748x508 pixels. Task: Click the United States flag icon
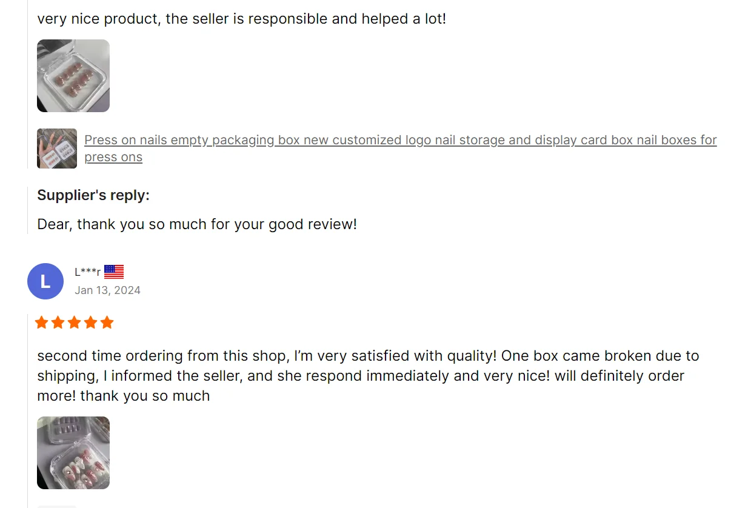click(114, 272)
